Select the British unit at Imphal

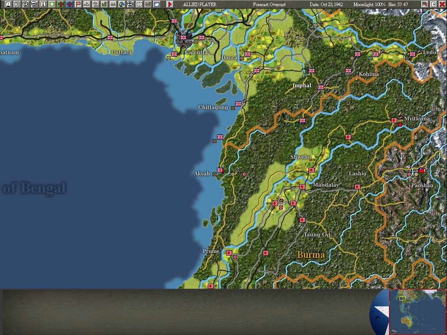[x=321, y=87]
